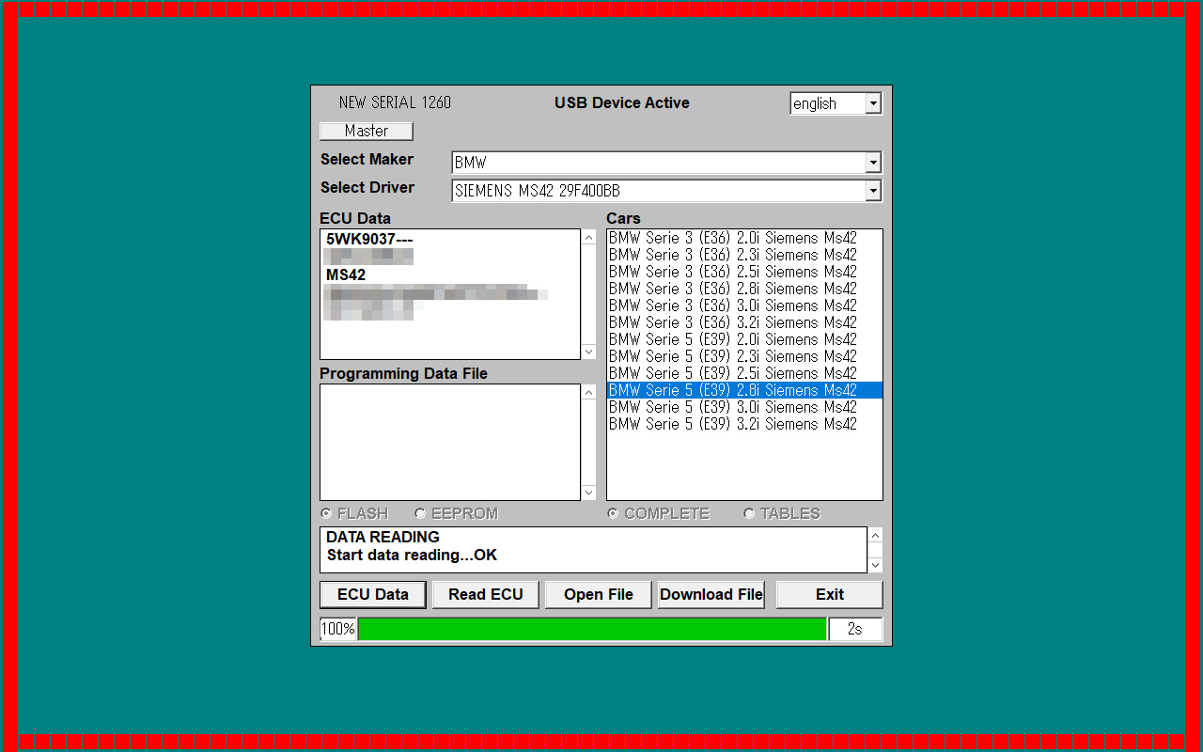Select BMW Serie 3 (E36) 2.0i Siemens Ms42
The height and width of the screenshot is (752, 1203).
[x=744, y=238]
